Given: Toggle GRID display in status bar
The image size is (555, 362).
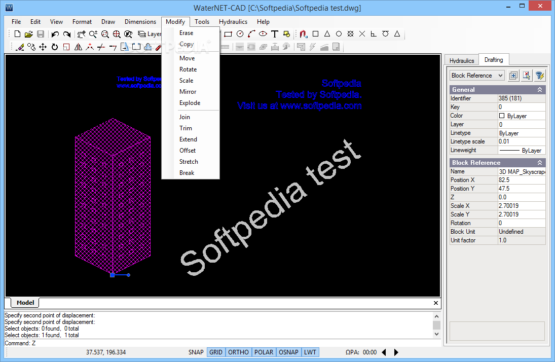Looking at the screenshot, I should (x=216, y=352).
